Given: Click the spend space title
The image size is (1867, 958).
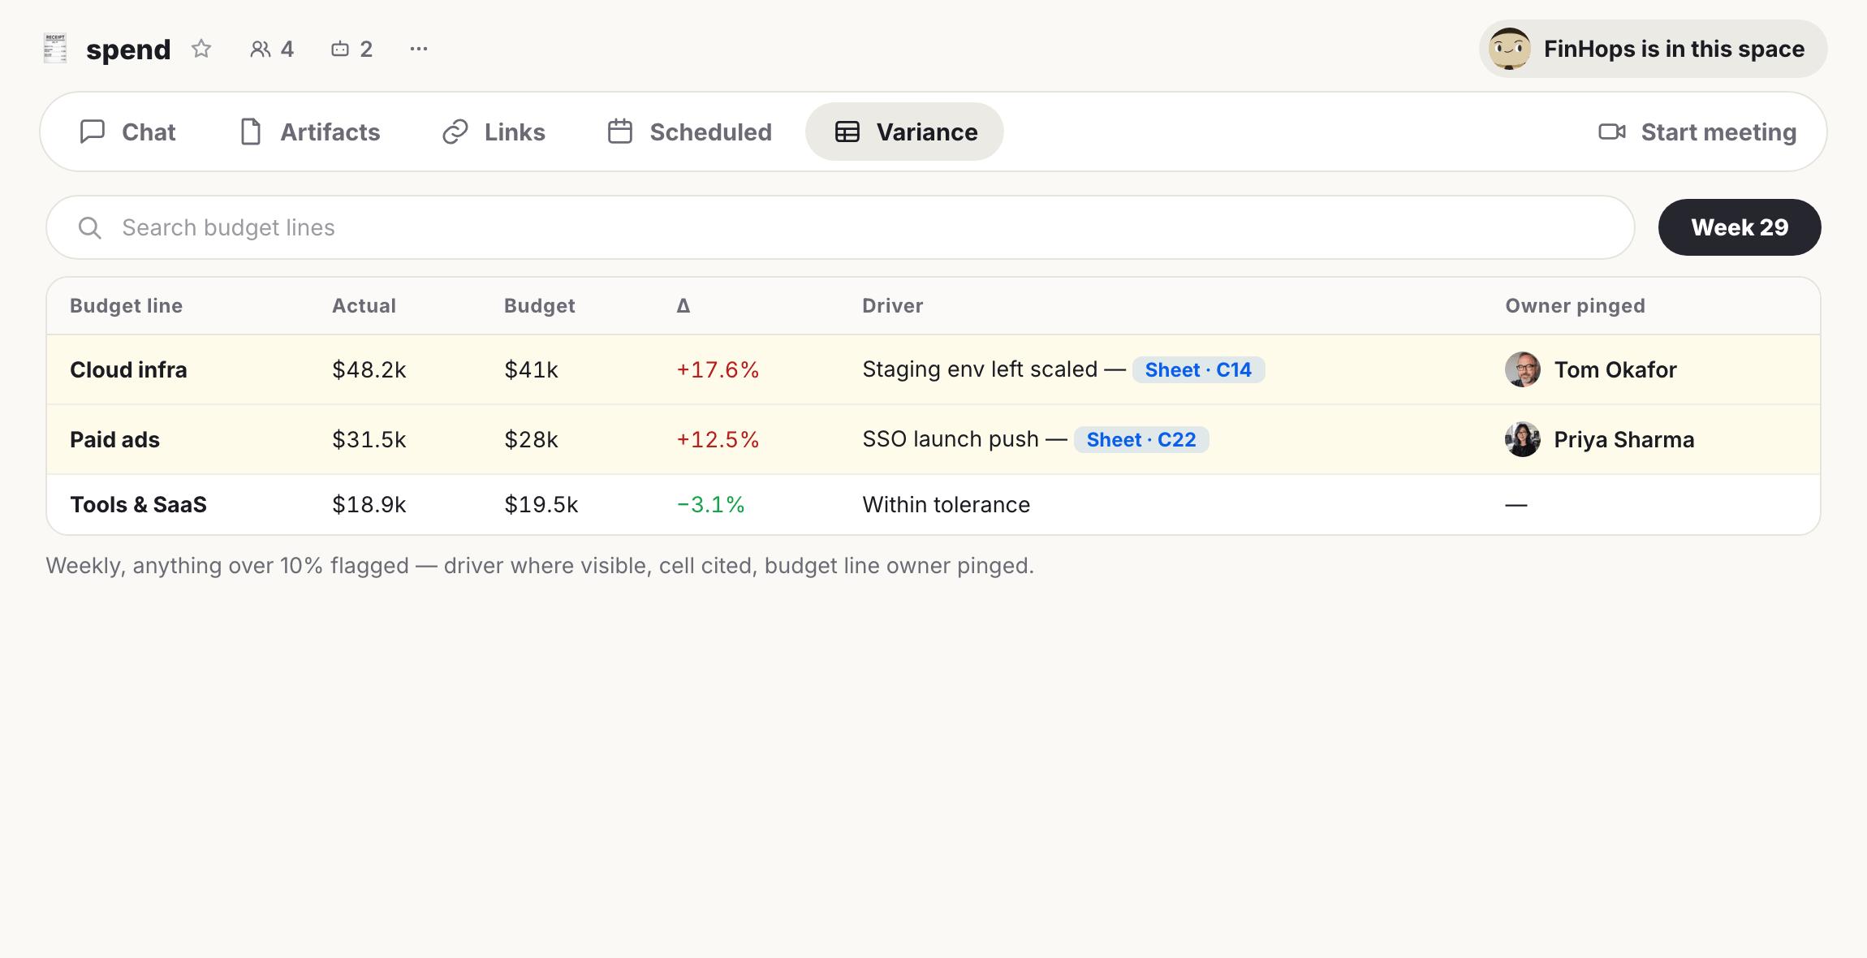Looking at the screenshot, I should pyautogui.click(x=128, y=50).
